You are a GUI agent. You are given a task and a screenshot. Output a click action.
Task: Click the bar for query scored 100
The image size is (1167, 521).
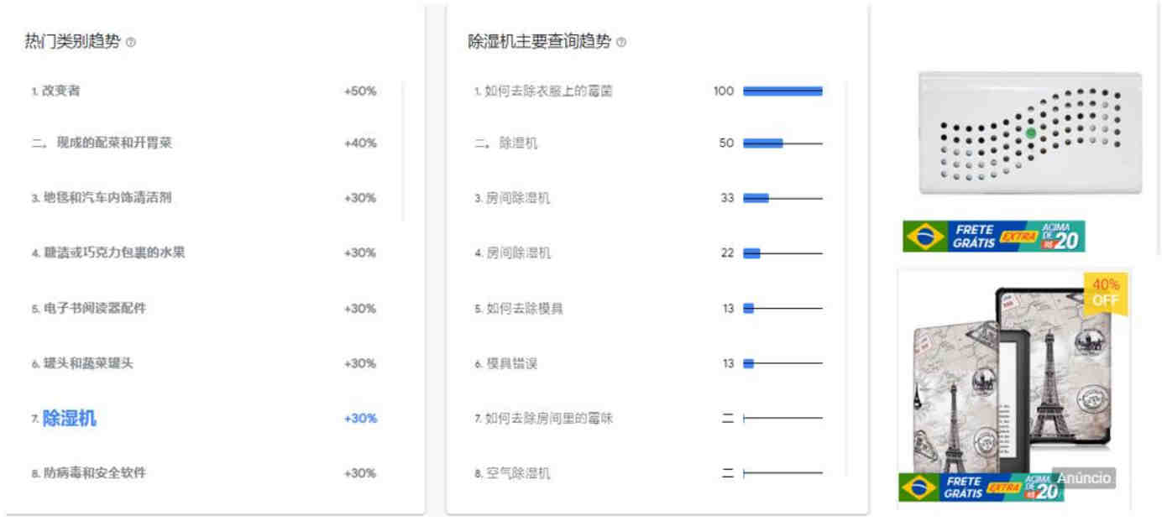782,91
